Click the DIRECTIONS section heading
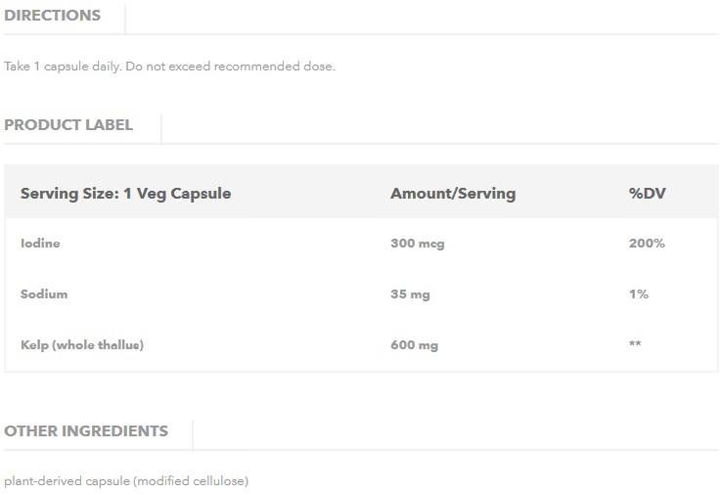This screenshot has height=495, width=721. [x=52, y=16]
